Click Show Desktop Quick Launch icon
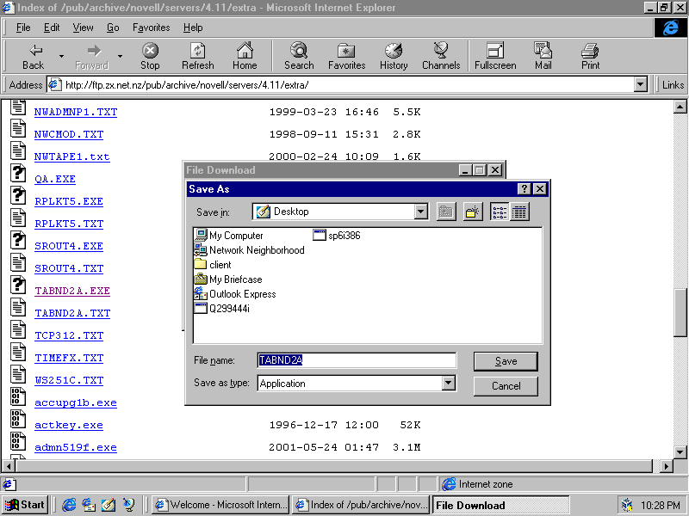Viewport: 689px width, 516px height. click(109, 505)
